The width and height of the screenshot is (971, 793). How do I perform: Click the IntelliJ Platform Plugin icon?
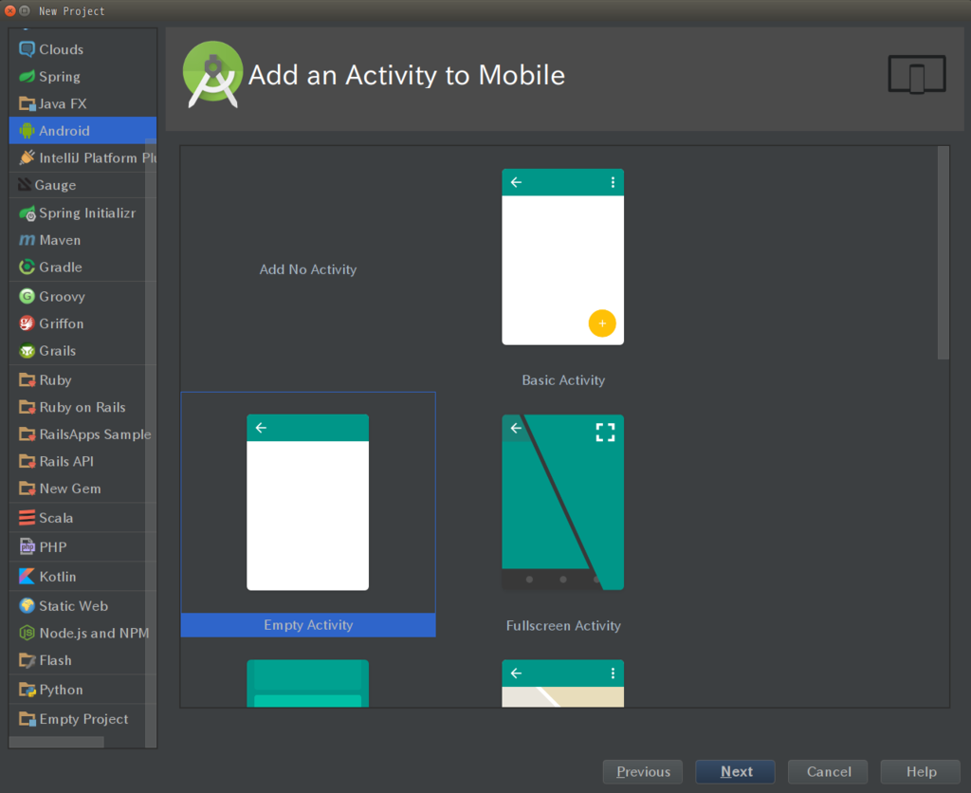pos(27,157)
